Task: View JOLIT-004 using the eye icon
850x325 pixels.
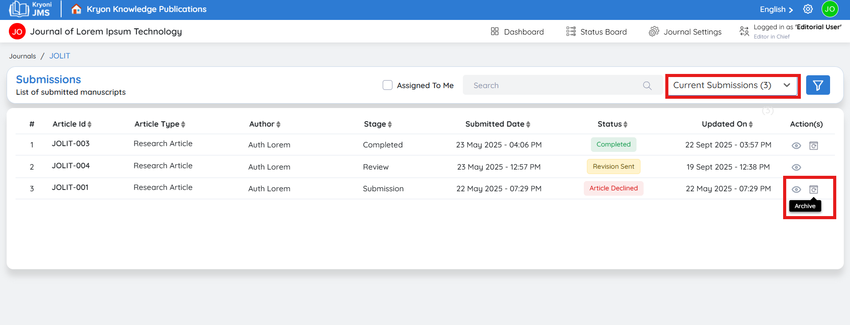Action: click(796, 167)
